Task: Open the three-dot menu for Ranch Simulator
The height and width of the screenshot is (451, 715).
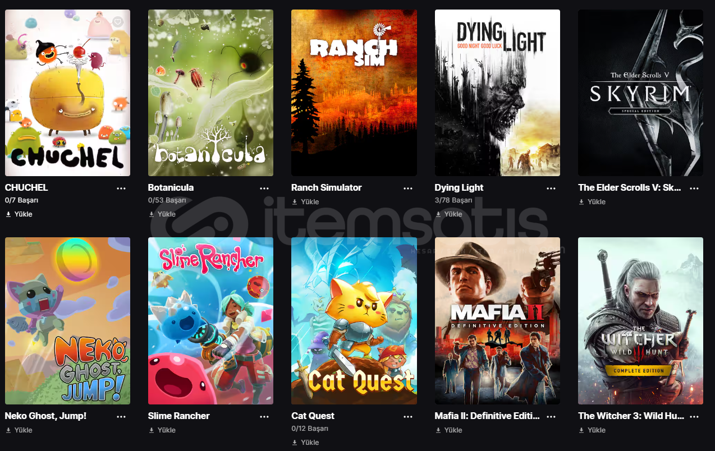Action: 408,188
